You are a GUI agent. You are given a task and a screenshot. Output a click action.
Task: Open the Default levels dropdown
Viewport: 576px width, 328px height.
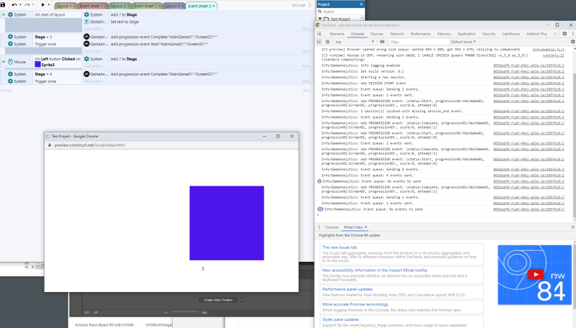pos(463,42)
